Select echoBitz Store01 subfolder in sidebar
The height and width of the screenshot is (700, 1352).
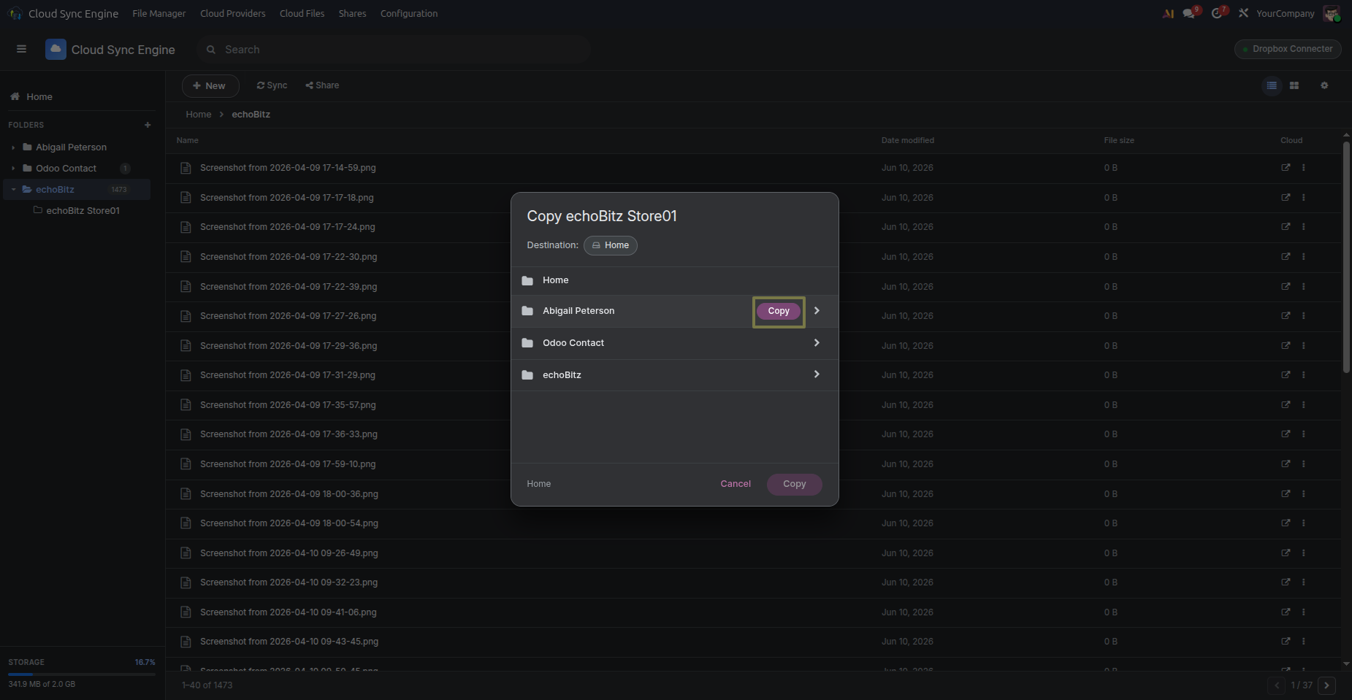83,210
